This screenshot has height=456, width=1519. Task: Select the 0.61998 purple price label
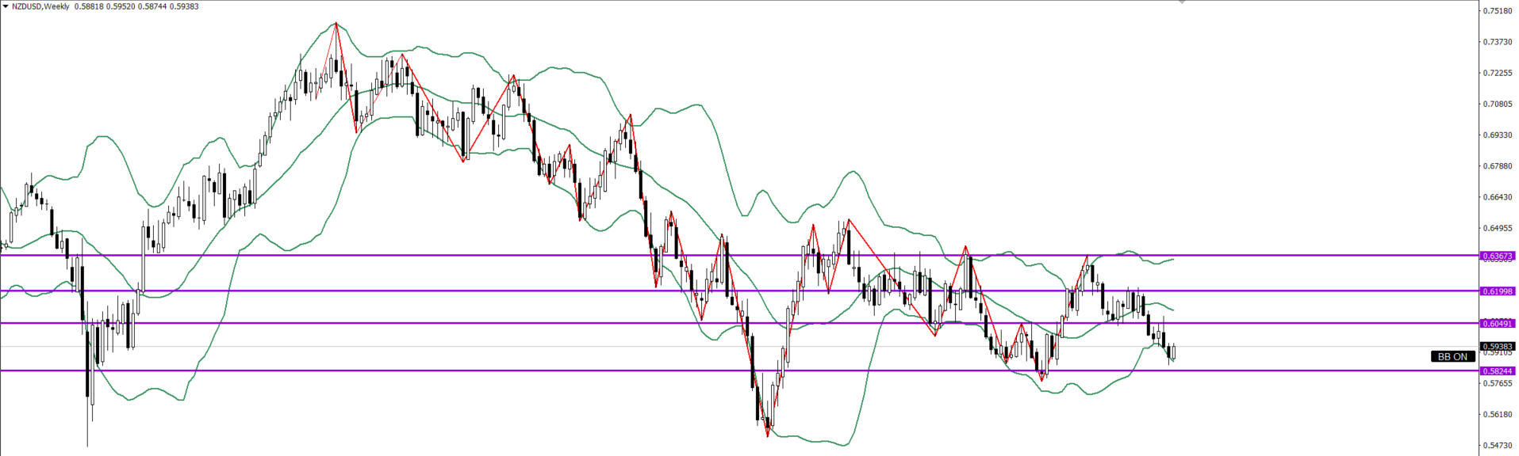[x=1498, y=291]
